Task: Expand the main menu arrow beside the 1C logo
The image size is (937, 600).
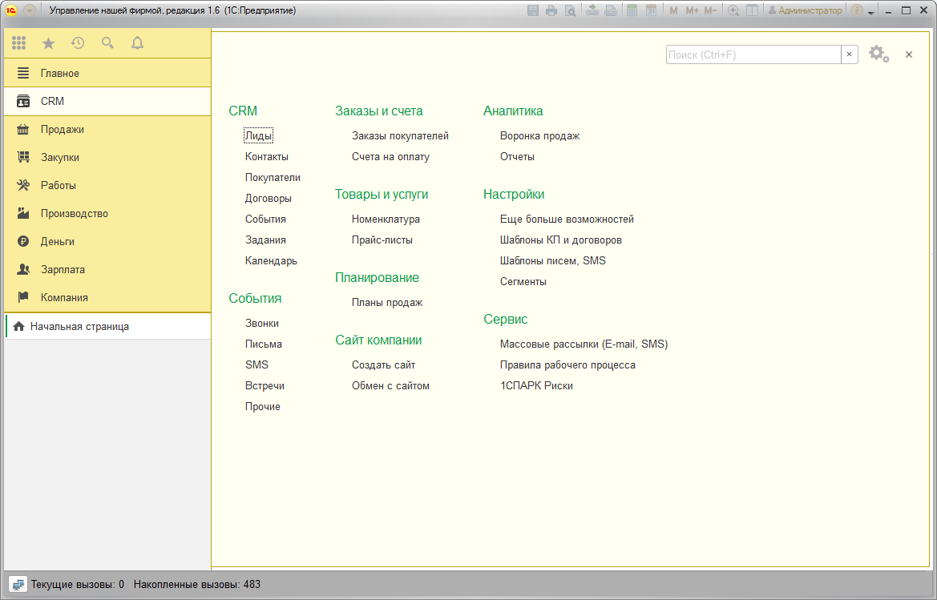Action: (30, 10)
